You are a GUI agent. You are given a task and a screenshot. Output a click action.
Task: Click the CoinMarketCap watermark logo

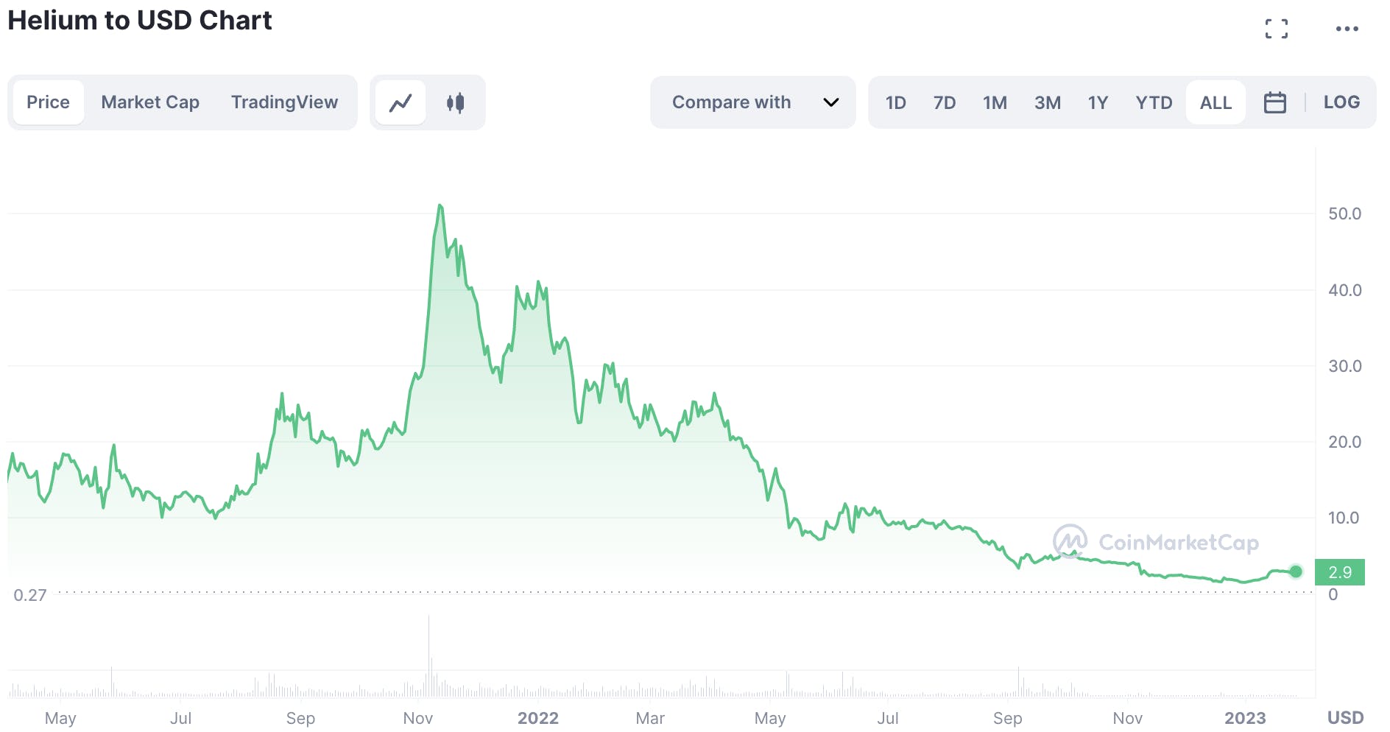1156,542
